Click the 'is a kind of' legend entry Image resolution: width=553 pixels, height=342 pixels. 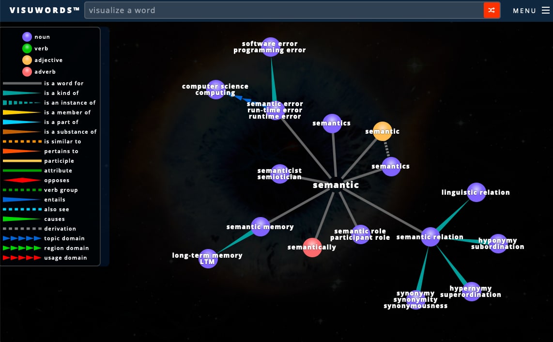(41, 93)
